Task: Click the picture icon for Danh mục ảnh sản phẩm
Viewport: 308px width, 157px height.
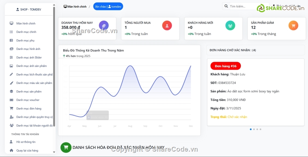Action: (x=11, y=66)
